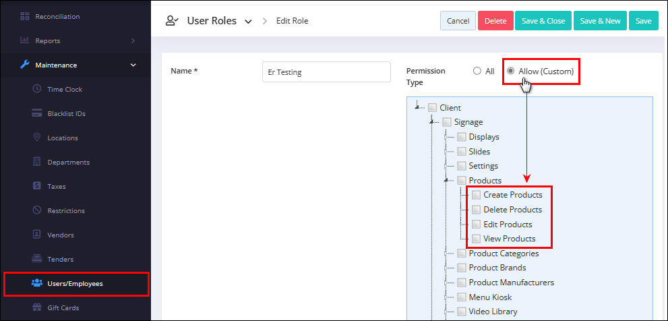The height and width of the screenshot is (321, 668).
Task: Open Users/Employees in the sidebar
Action: (76, 283)
